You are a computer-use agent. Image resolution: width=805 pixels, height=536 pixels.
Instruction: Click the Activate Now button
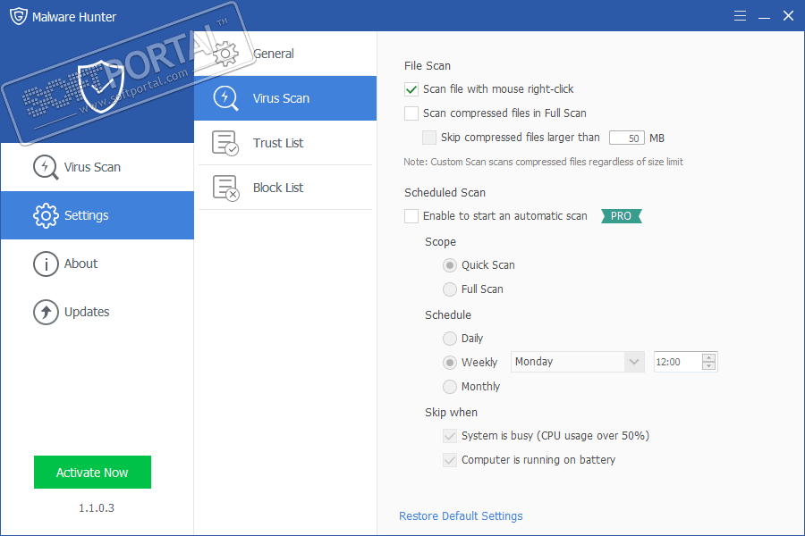coord(92,473)
